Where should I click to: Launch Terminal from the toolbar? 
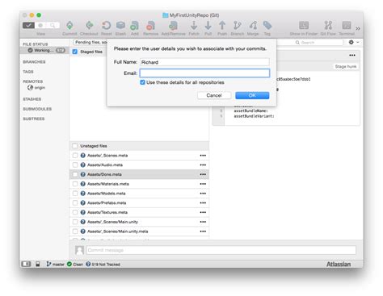pyautogui.click(x=347, y=26)
